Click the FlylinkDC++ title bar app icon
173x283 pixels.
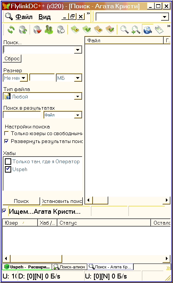pyautogui.click(x=6, y=6)
